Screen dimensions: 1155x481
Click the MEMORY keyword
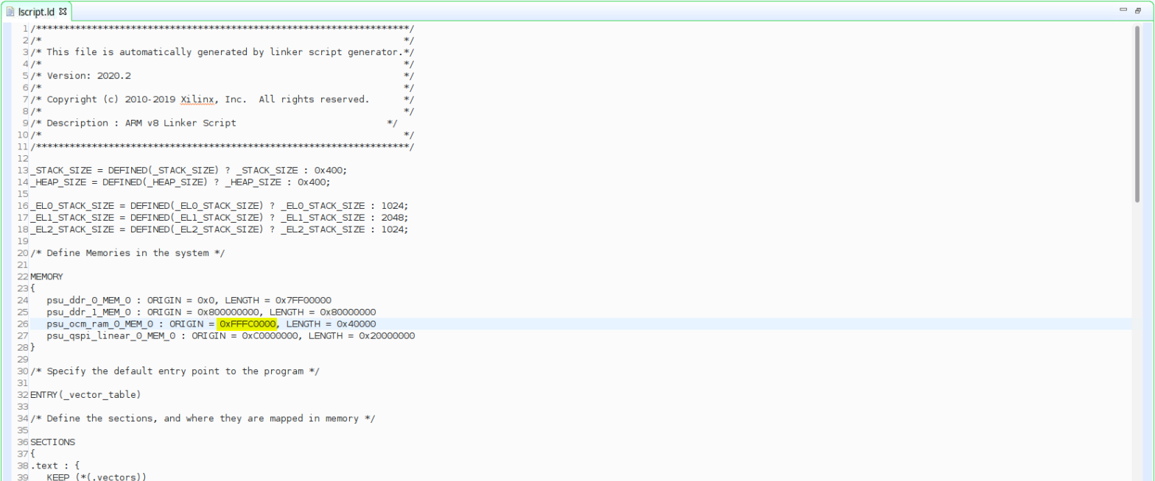[46, 277]
